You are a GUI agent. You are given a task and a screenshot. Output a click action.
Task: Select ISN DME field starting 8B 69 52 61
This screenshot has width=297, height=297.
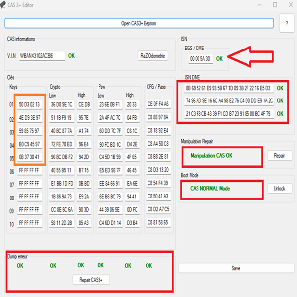(x=229, y=88)
